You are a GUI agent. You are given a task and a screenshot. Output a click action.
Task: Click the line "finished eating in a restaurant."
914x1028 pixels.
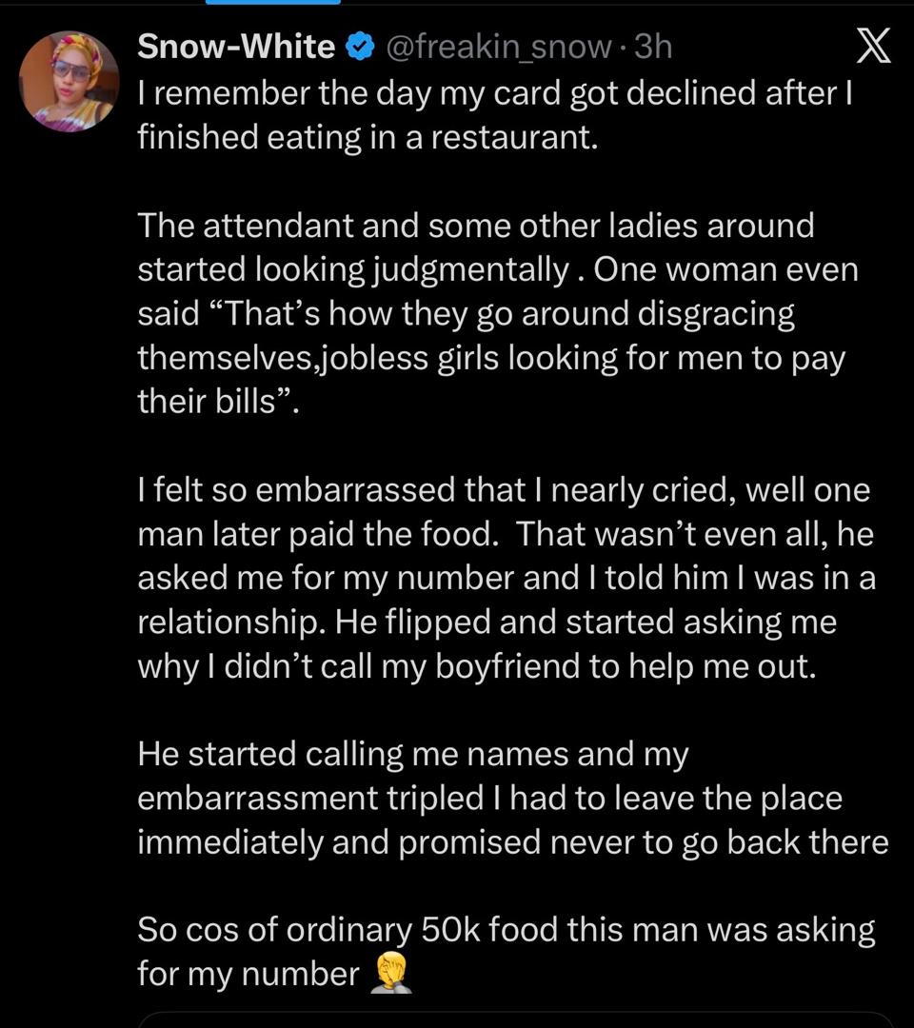pos(368,137)
